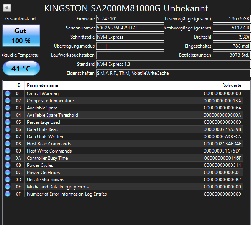This screenshot has width=251, height=225.
Task: Click raw value 00000000000314
Action: click(223, 165)
